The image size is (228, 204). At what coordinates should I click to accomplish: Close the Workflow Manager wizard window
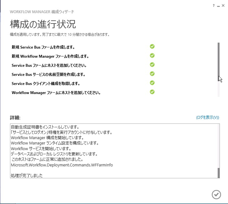click(223, 6)
